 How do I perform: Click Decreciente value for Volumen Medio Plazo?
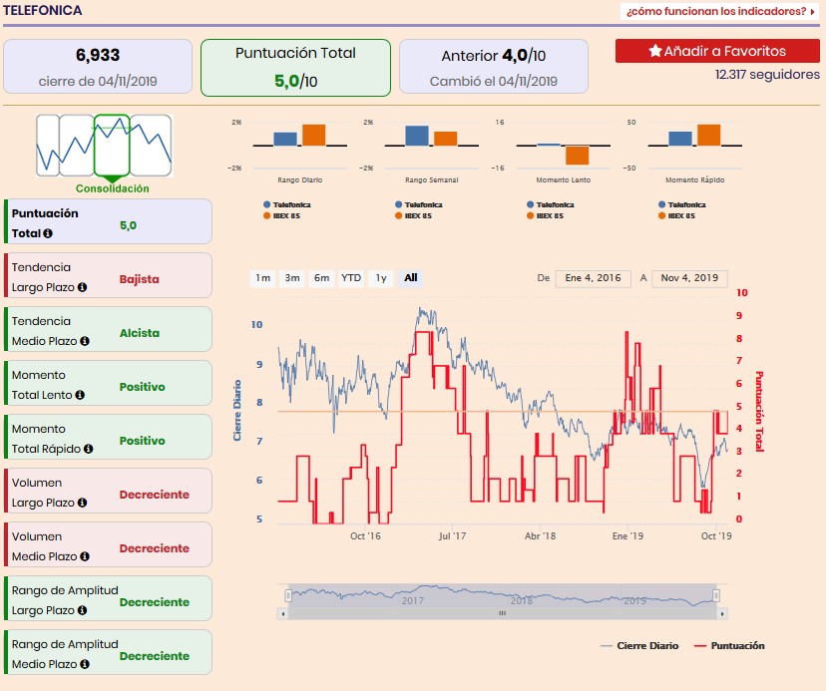click(155, 548)
